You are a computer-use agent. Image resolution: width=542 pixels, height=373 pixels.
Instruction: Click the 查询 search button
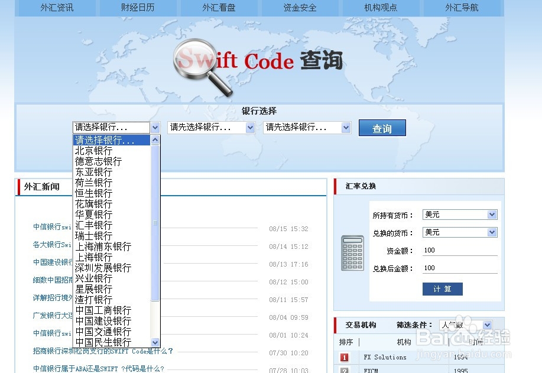pyautogui.click(x=382, y=128)
